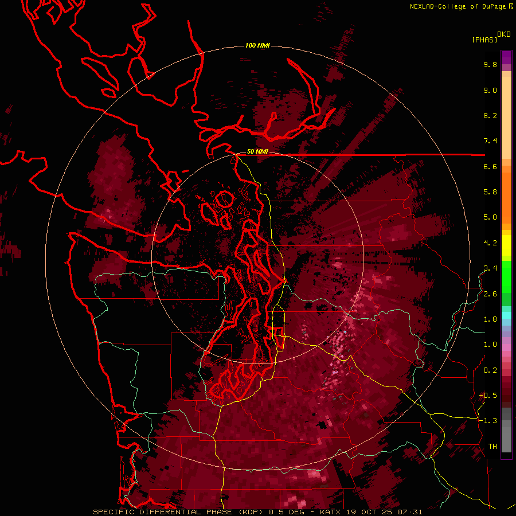Click the 1.0 value on color scale
Screen dimensions: 516x516
click(490, 345)
